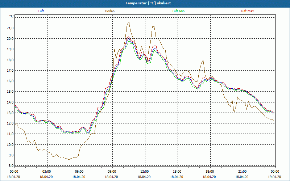This screenshot has width=290, height=181.
Task: Click the 'Luft' legend label
Action: [x=41, y=11]
